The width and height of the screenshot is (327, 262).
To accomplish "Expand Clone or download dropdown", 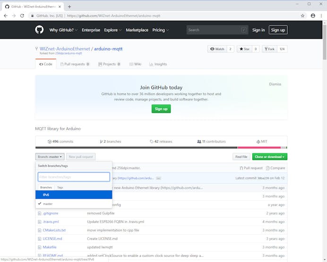I will (x=270, y=157).
